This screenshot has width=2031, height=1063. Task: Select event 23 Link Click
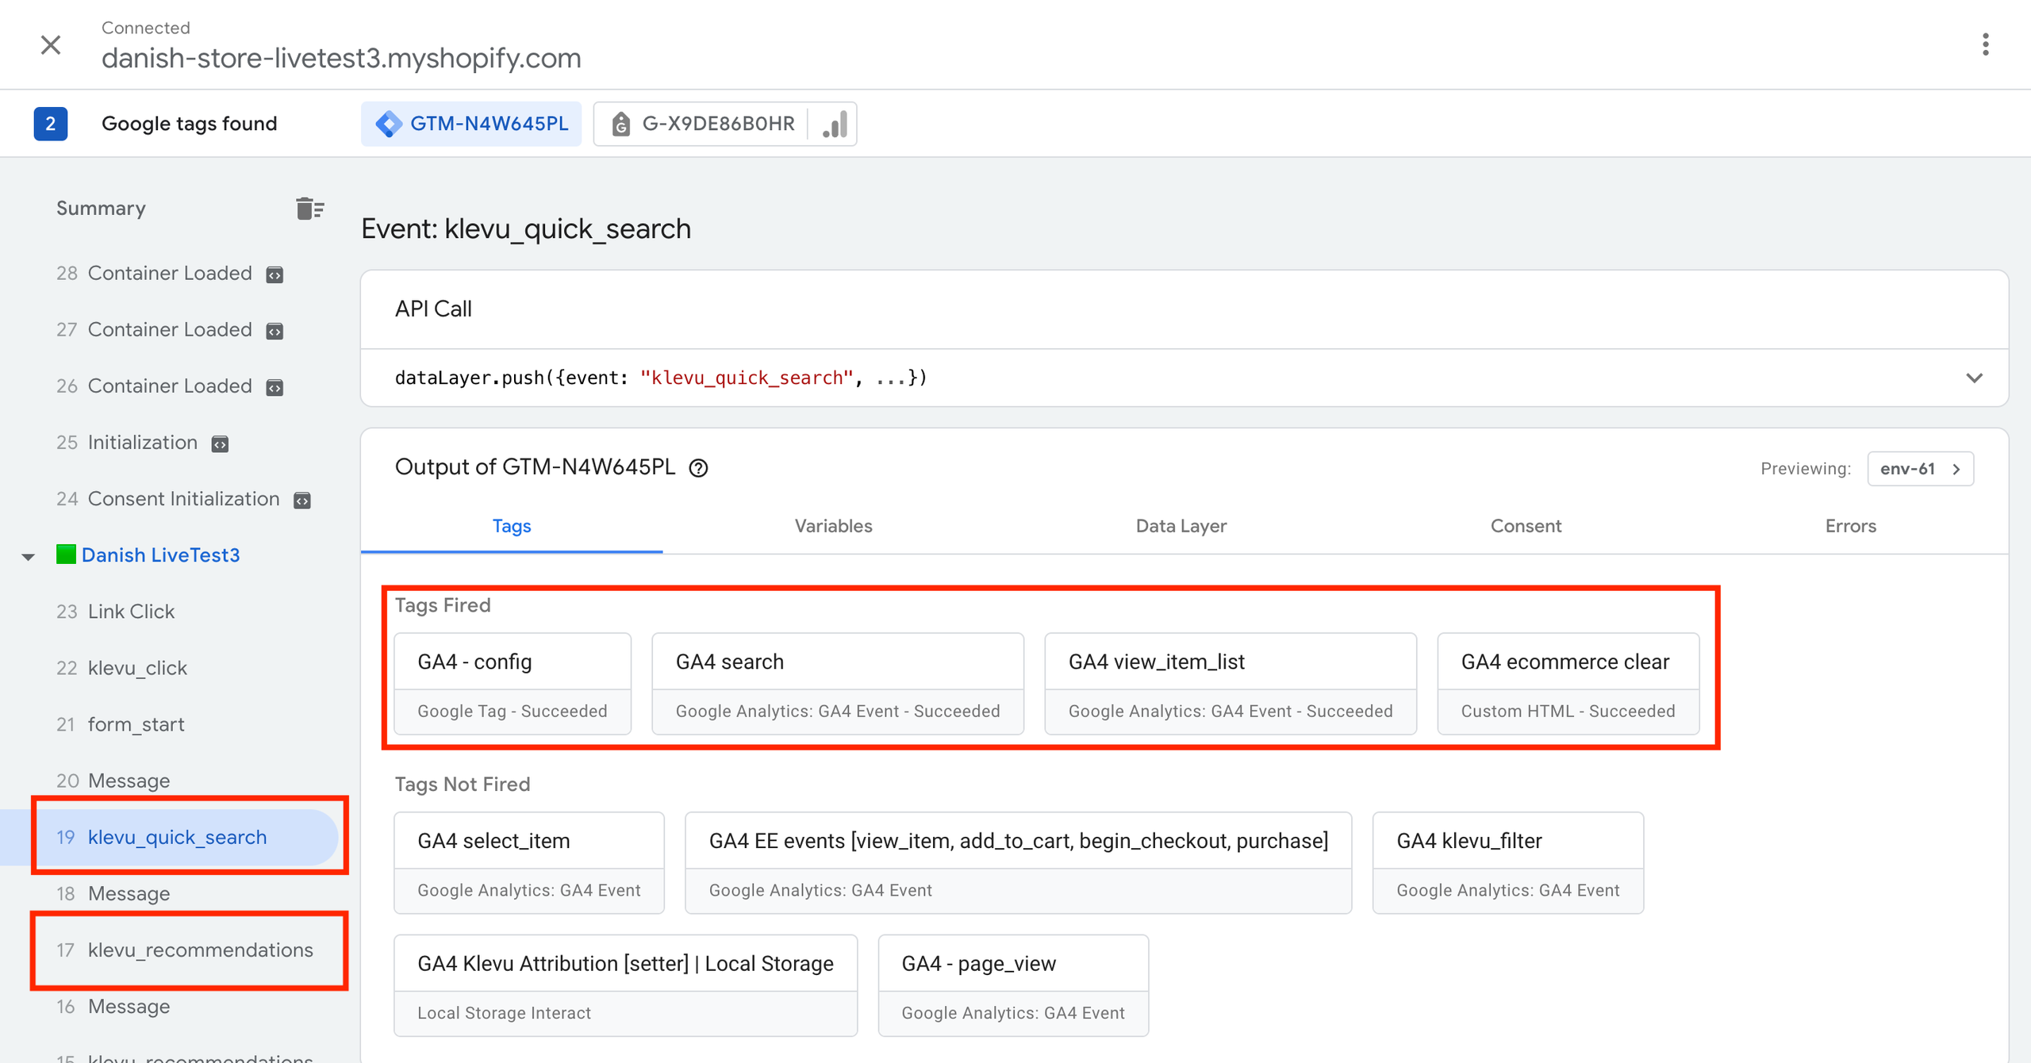point(115,612)
